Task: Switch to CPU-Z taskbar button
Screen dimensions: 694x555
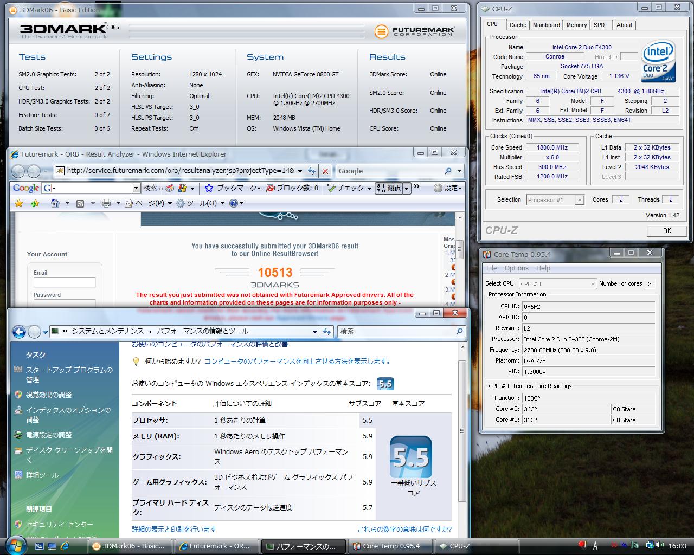Action: 478,546
